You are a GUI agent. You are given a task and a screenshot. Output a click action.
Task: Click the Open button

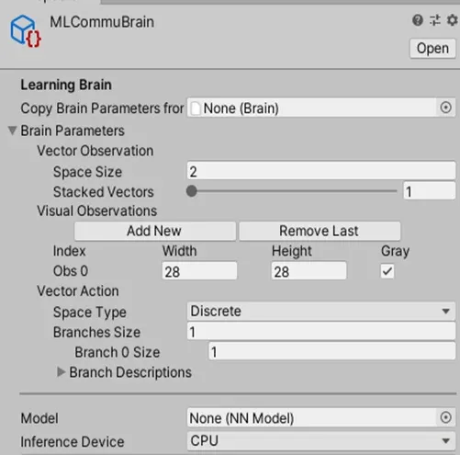click(432, 49)
